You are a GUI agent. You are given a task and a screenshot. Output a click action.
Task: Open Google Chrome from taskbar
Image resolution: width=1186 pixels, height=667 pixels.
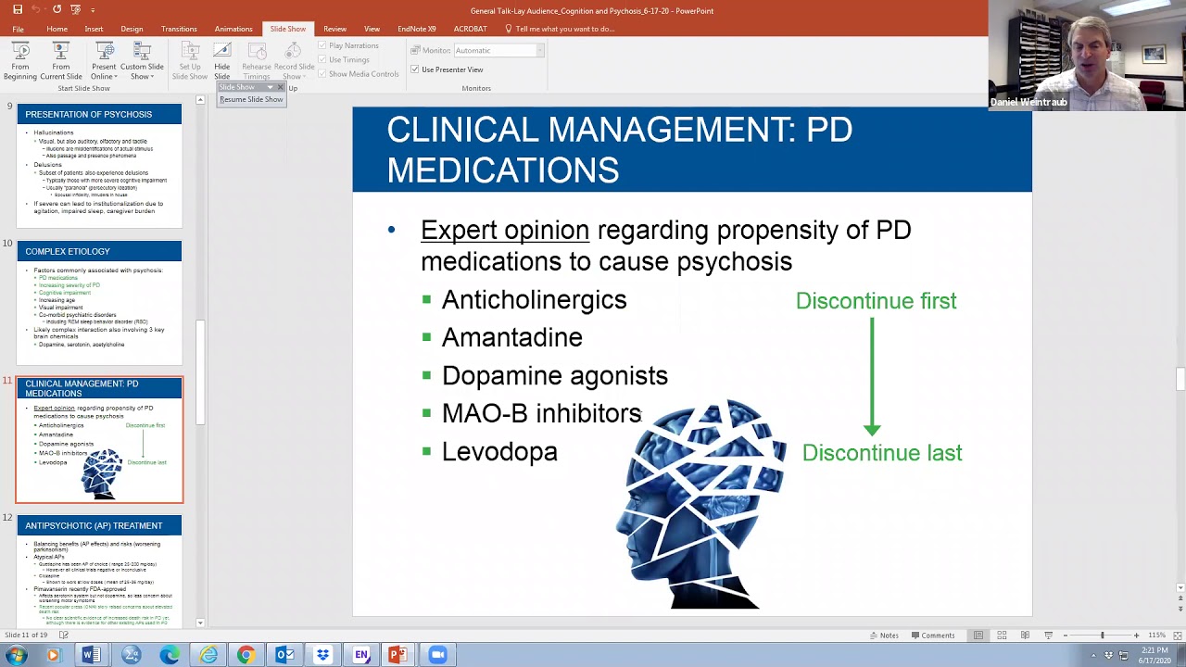(x=246, y=655)
